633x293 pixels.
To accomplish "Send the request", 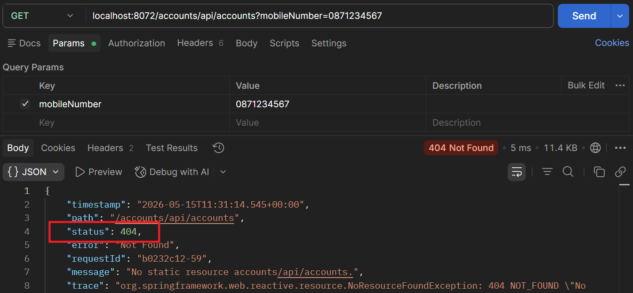I will tap(584, 16).
